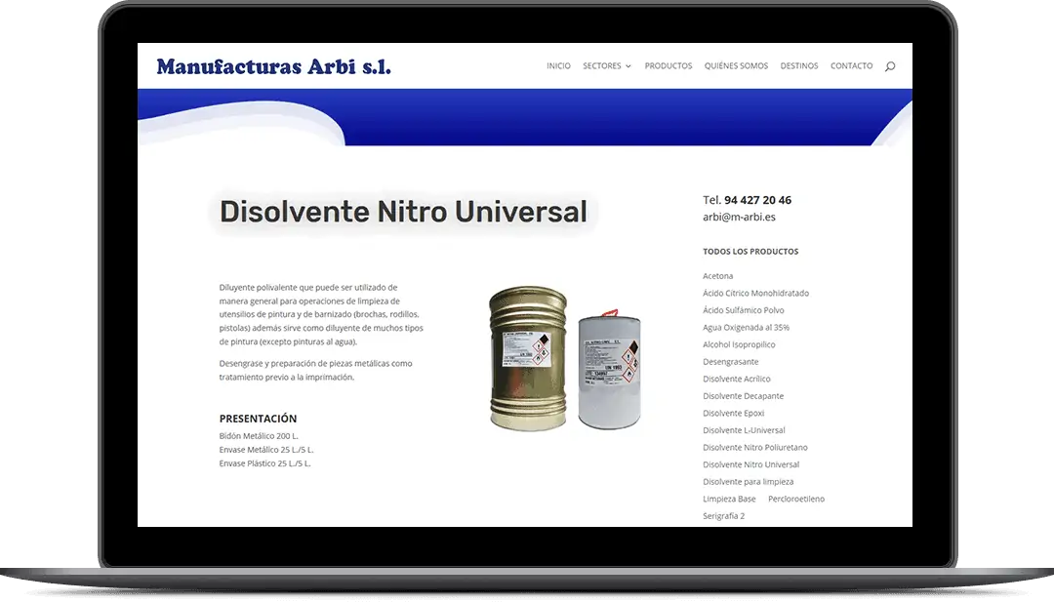
Task: Click the paragraph starting 'Desengrase y preparación'
Action: tap(316, 371)
